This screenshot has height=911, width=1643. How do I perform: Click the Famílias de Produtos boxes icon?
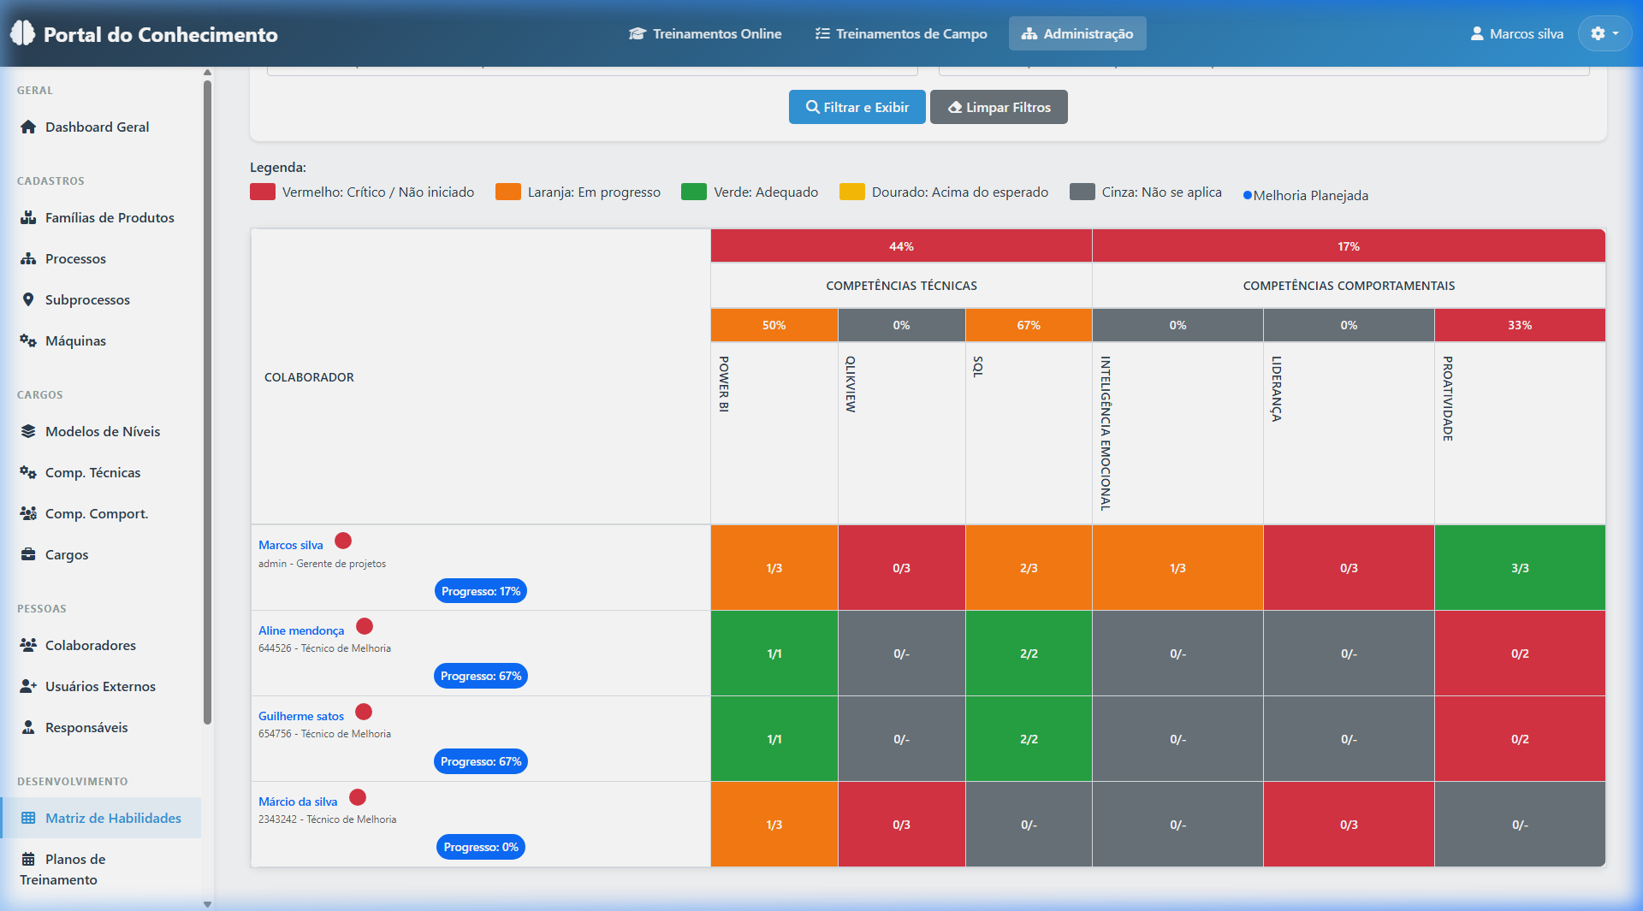point(28,217)
